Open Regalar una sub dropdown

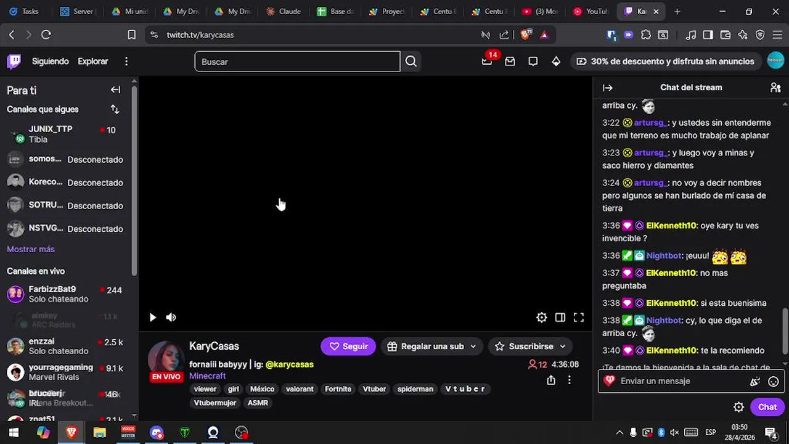tap(432, 347)
